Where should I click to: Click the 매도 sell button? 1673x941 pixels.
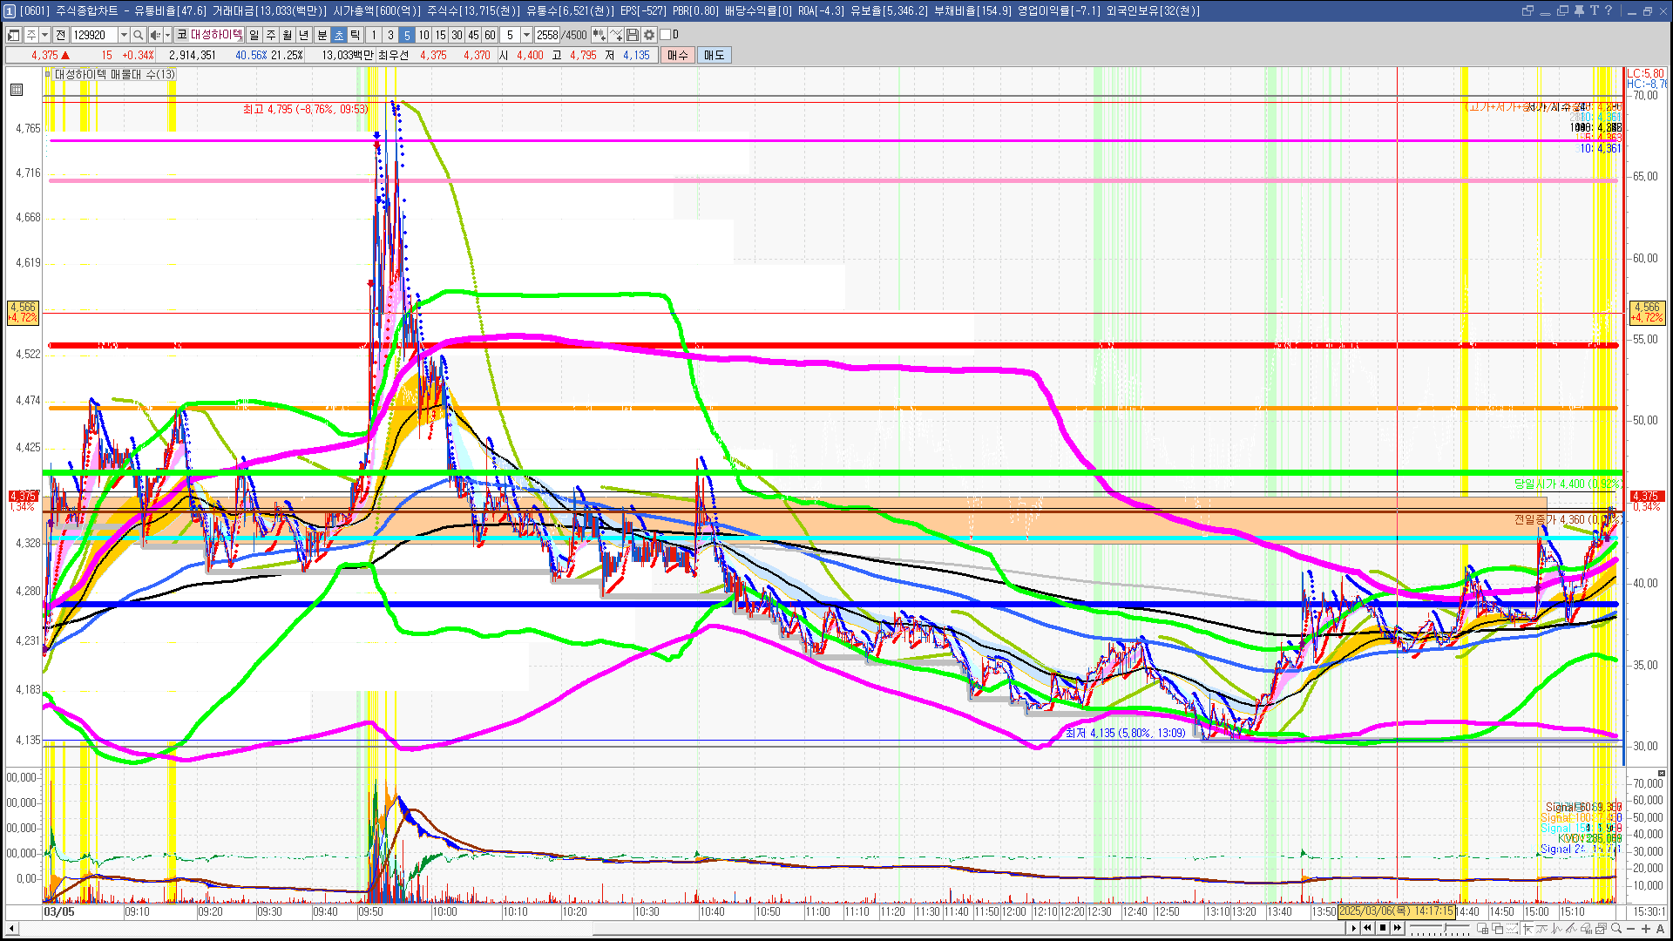[x=715, y=55]
